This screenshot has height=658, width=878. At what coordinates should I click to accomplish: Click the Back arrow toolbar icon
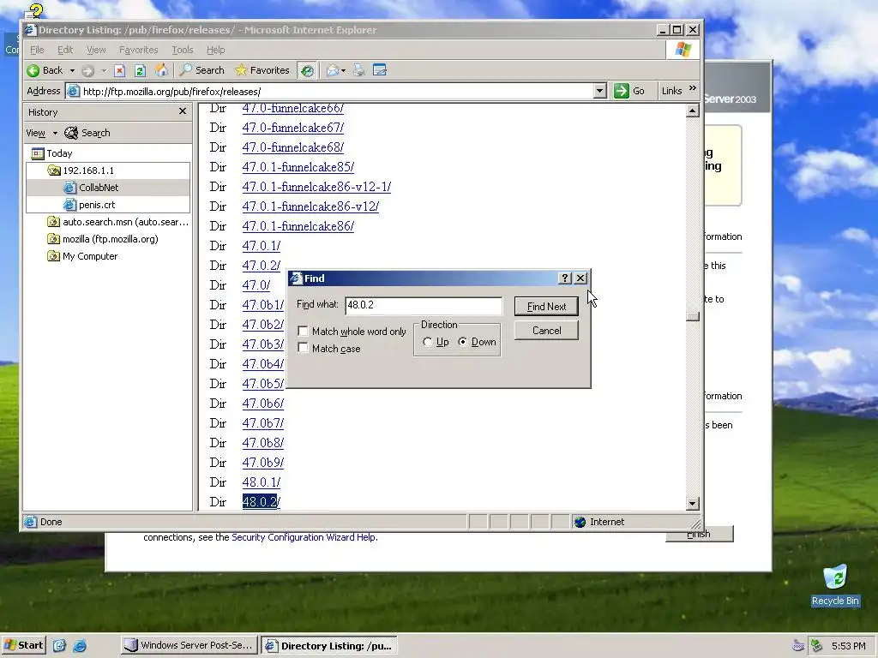pyautogui.click(x=33, y=70)
